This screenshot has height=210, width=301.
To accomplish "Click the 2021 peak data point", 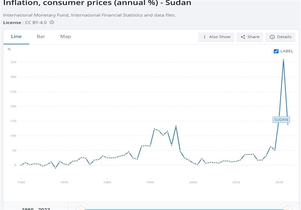I will pos(283,60).
